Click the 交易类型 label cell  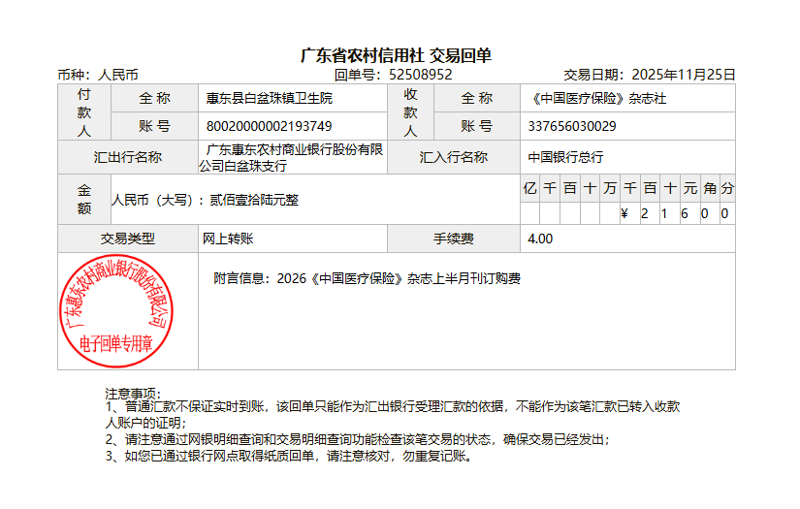127,239
